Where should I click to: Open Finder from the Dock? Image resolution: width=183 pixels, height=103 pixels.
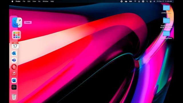(17, 22)
